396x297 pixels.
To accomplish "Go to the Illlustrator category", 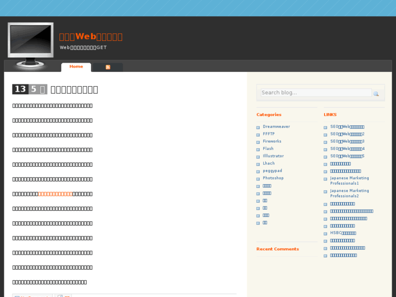I will 273,156.
